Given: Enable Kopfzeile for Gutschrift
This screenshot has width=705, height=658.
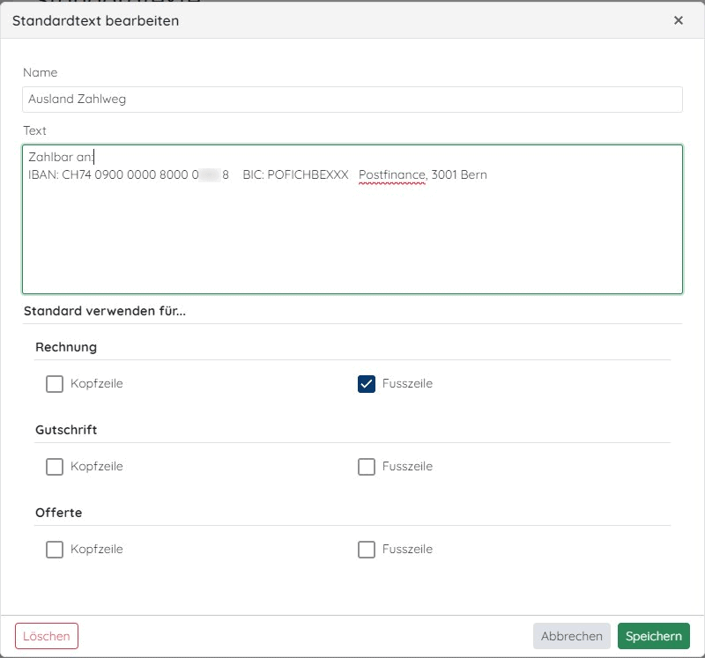Looking at the screenshot, I should click(55, 467).
